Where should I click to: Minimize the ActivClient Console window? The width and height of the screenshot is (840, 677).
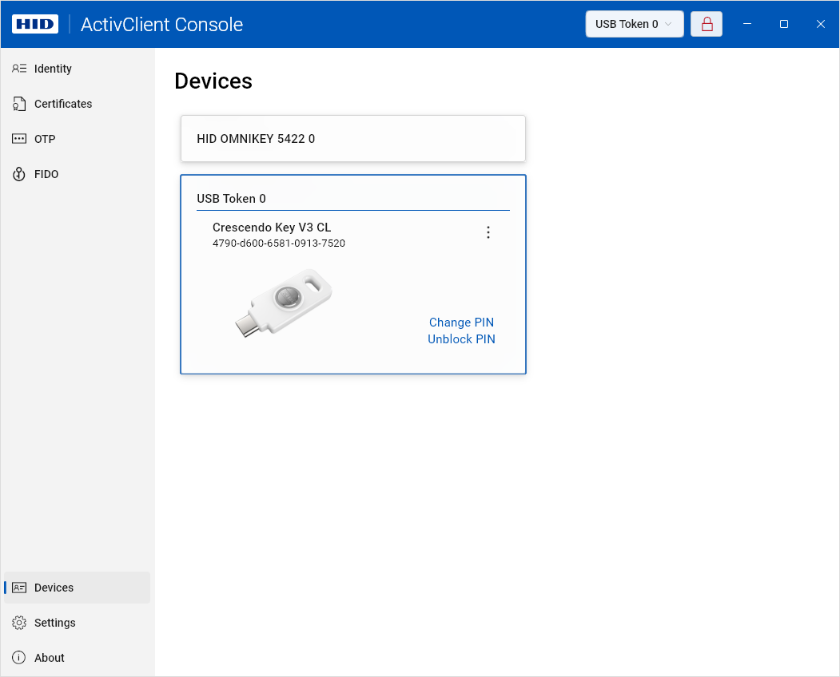tap(747, 24)
